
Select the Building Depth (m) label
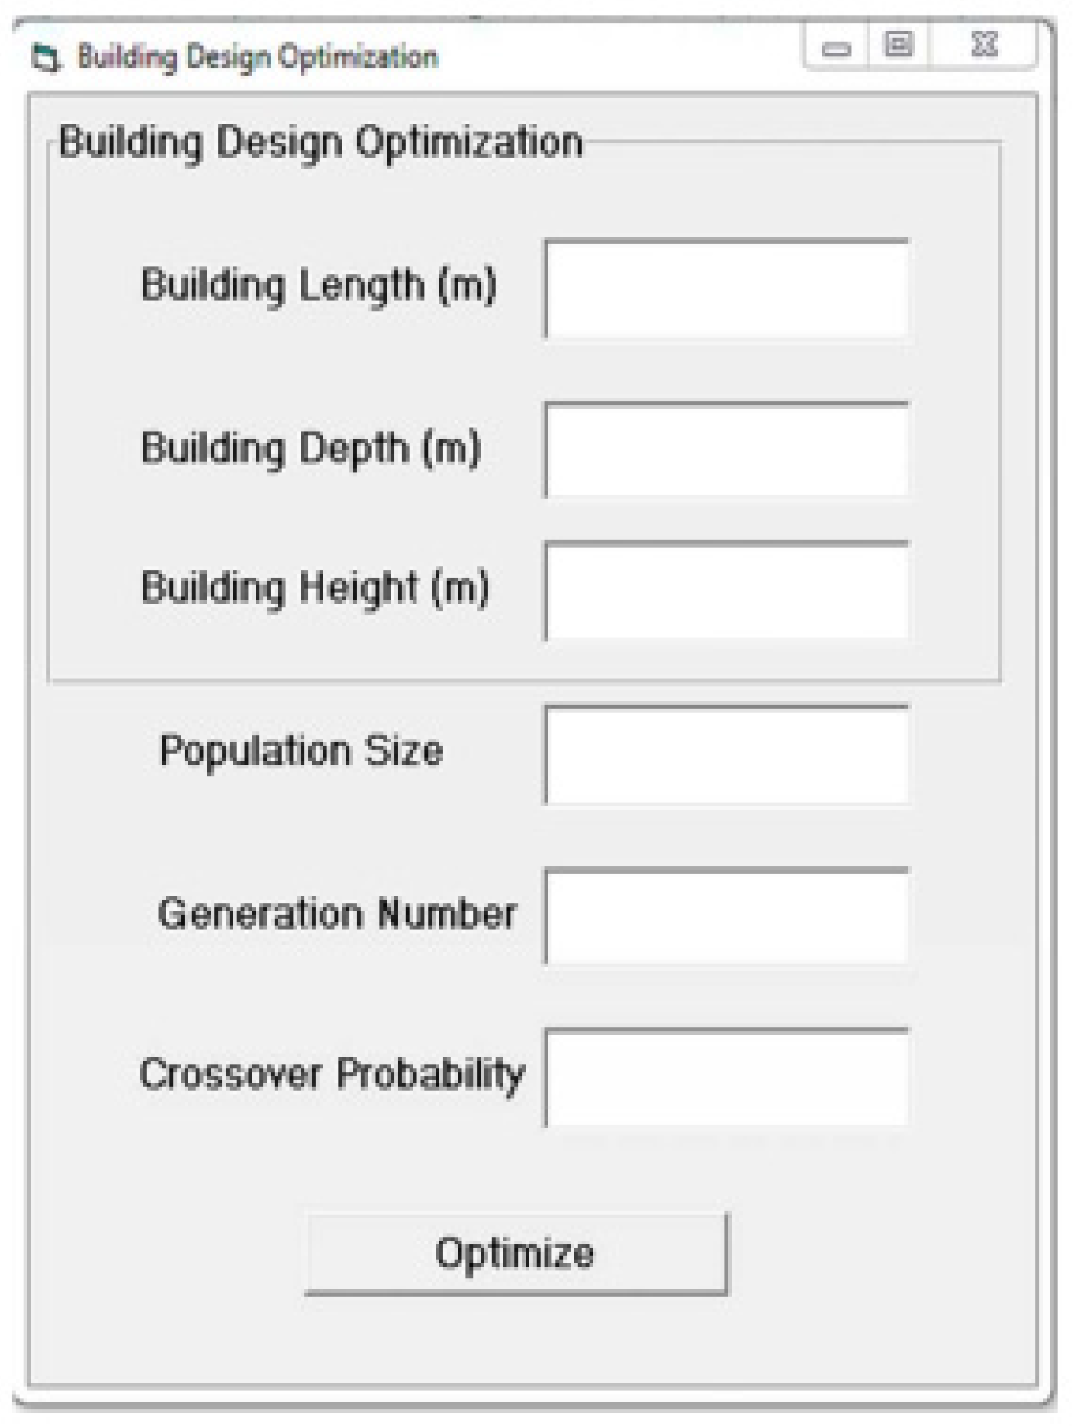click(x=313, y=446)
